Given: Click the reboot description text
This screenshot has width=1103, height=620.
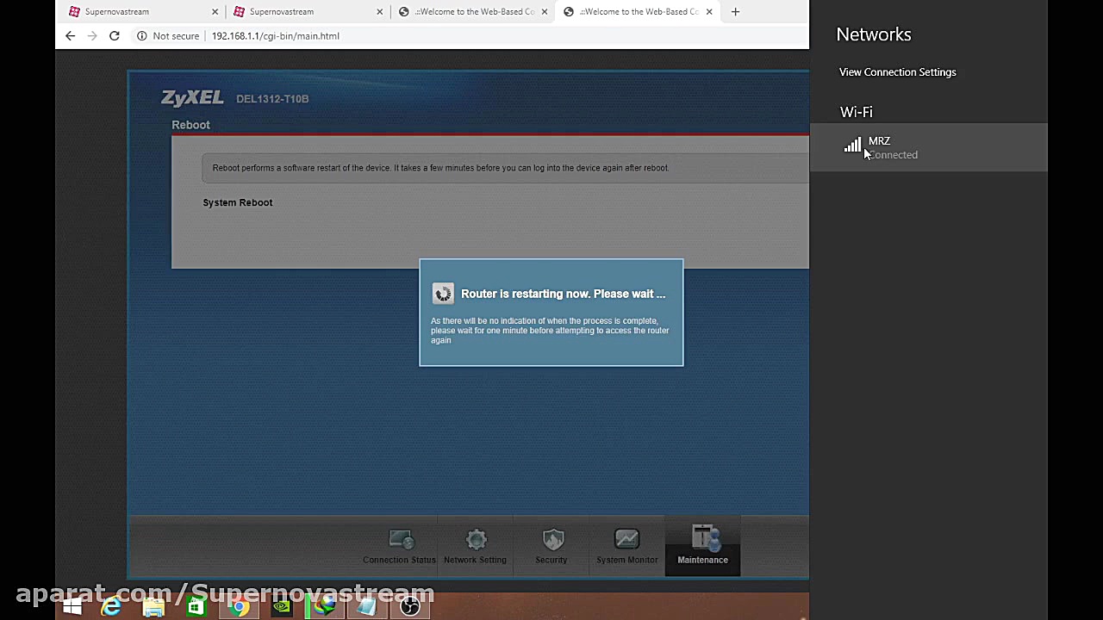Looking at the screenshot, I should [x=440, y=168].
